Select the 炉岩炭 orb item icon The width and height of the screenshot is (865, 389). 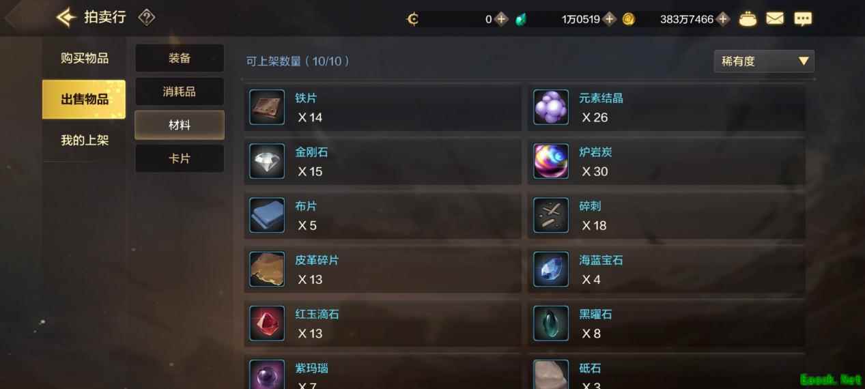pos(551,161)
